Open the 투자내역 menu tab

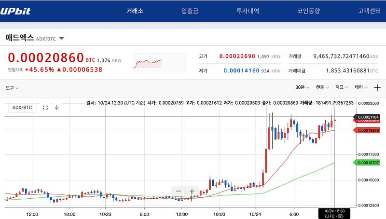(x=248, y=11)
